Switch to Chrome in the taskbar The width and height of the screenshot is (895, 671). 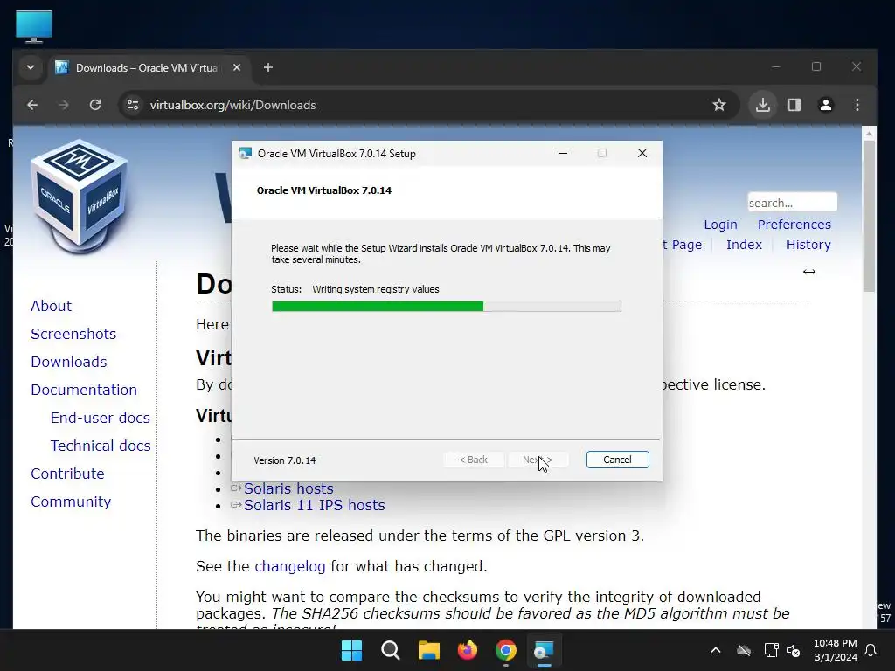506,650
